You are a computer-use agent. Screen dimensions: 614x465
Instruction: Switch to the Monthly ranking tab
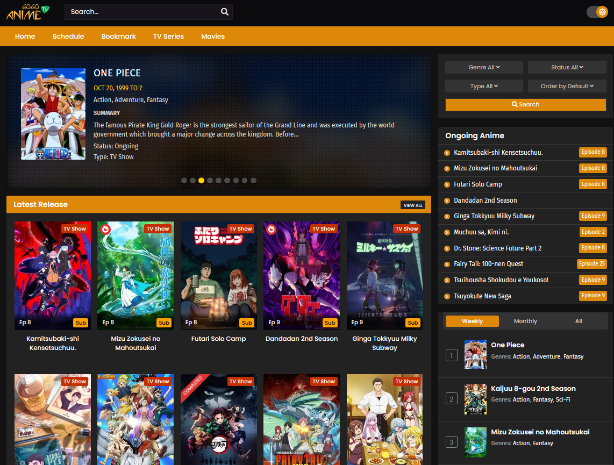coord(525,321)
